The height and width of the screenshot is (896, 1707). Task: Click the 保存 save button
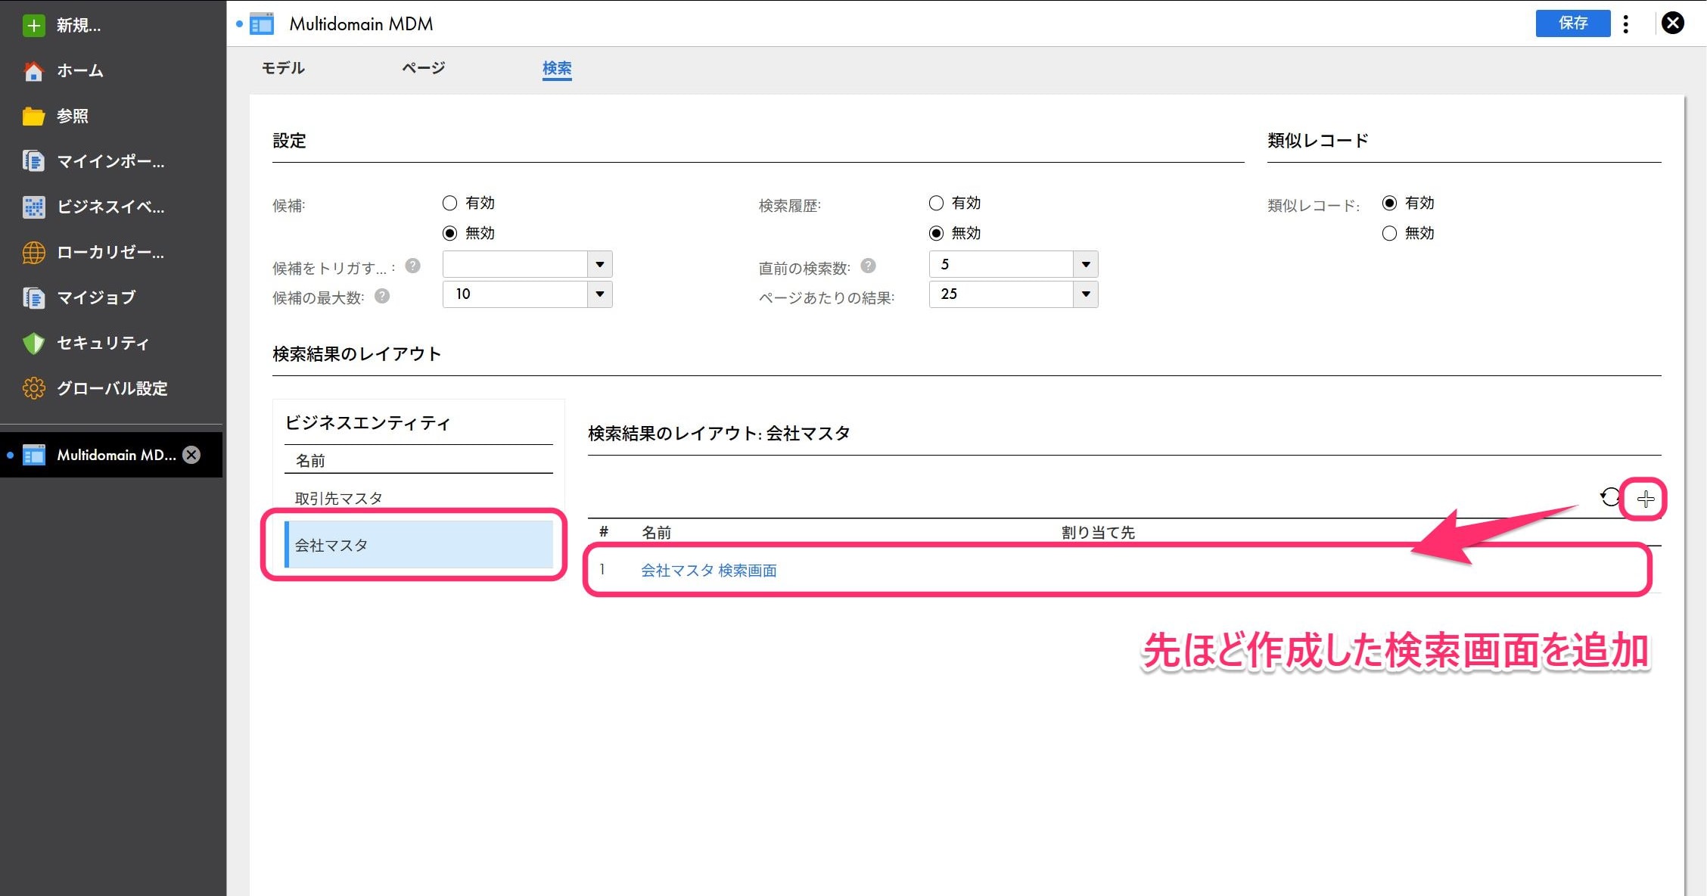[x=1573, y=23]
